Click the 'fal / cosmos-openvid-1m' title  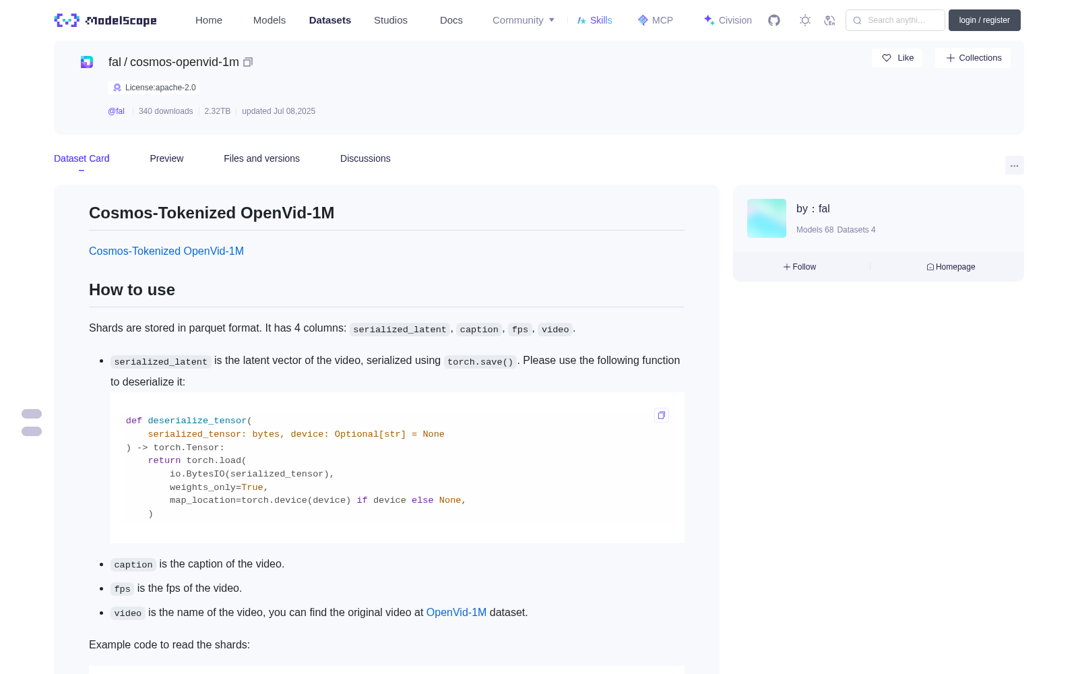pos(174,62)
